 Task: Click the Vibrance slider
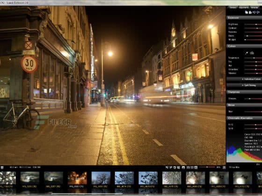(253, 73)
